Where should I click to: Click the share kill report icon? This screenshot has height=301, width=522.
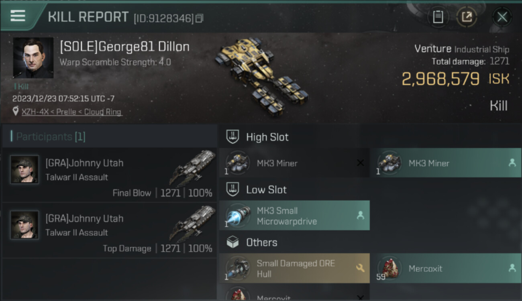tap(467, 17)
